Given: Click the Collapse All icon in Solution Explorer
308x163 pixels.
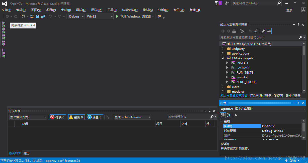Looking at the screenshot, I should tap(256, 31).
